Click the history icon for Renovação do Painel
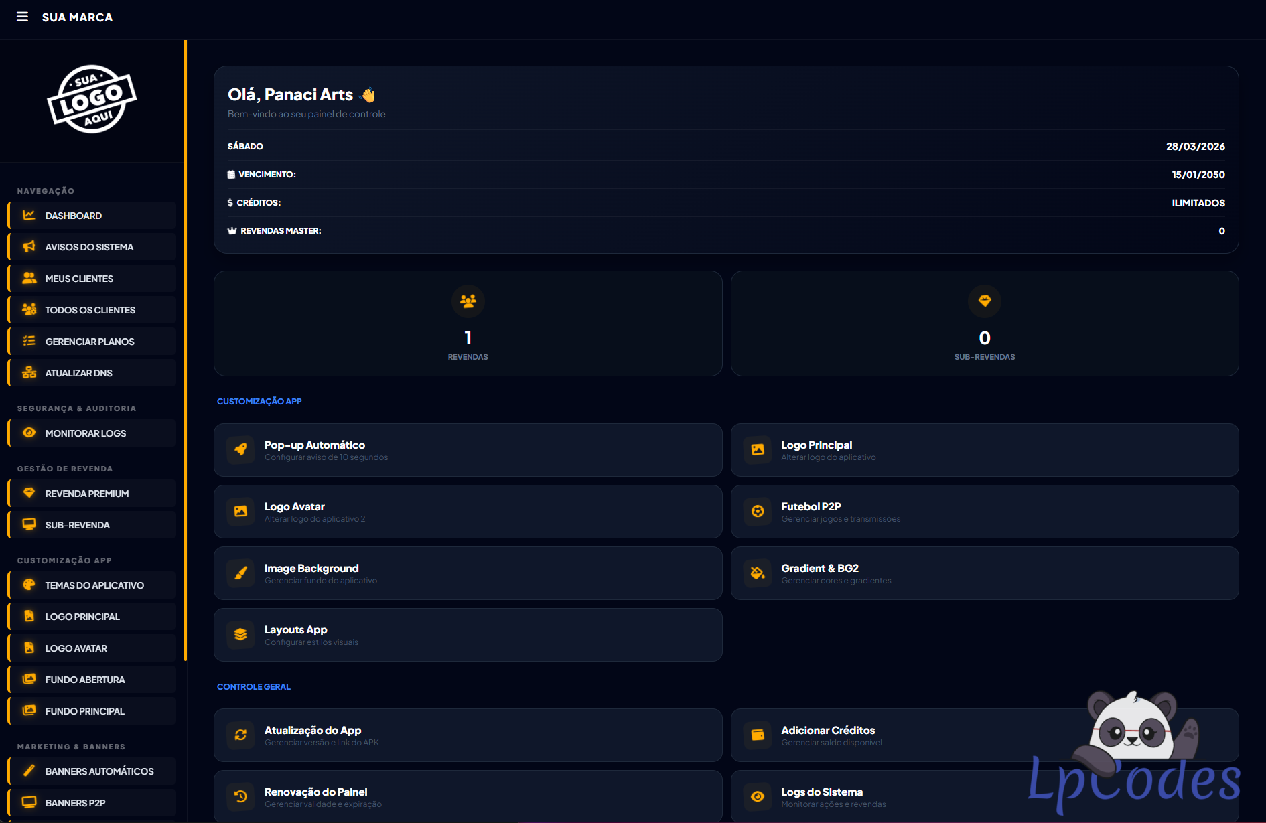 [240, 797]
